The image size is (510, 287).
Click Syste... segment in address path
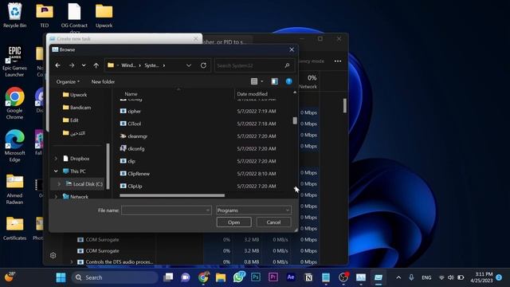(151, 65)
